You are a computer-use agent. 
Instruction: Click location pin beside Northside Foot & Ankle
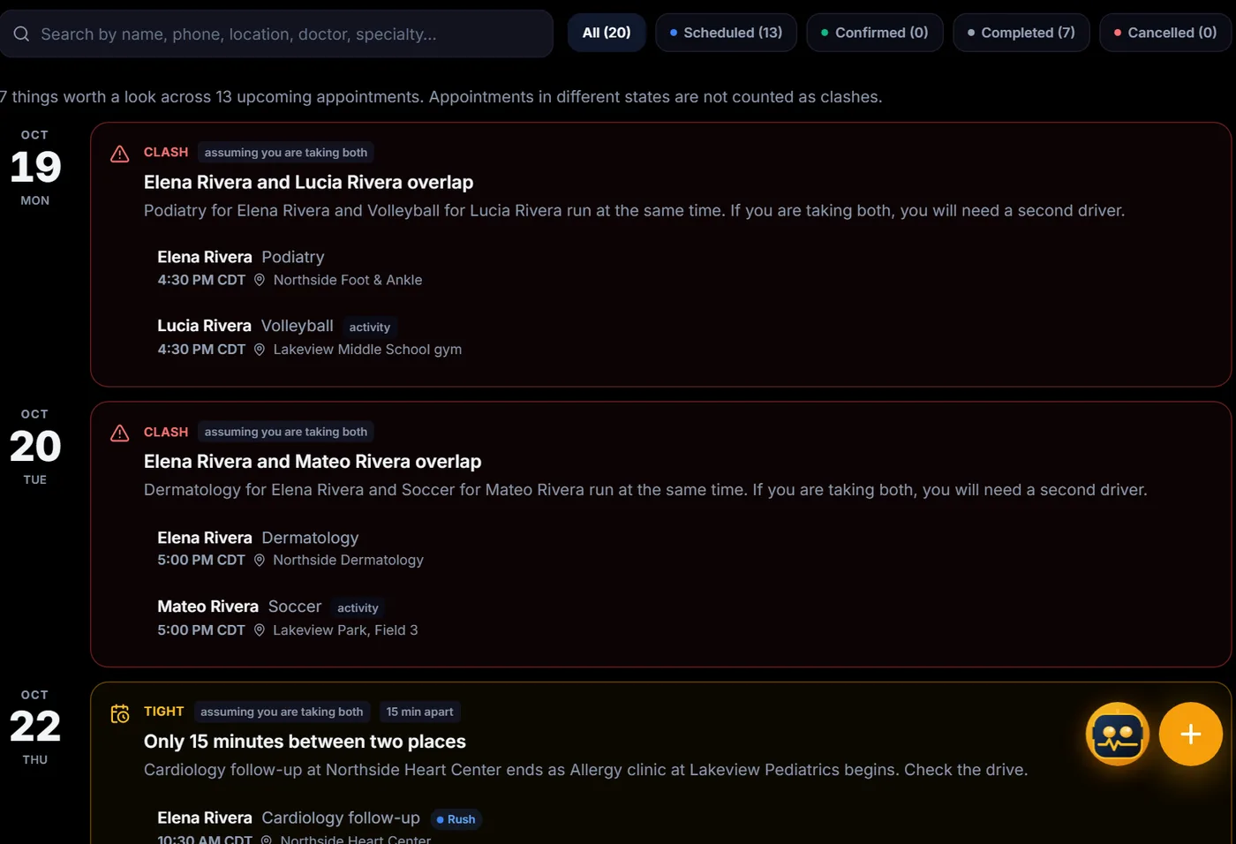(260, 280)
